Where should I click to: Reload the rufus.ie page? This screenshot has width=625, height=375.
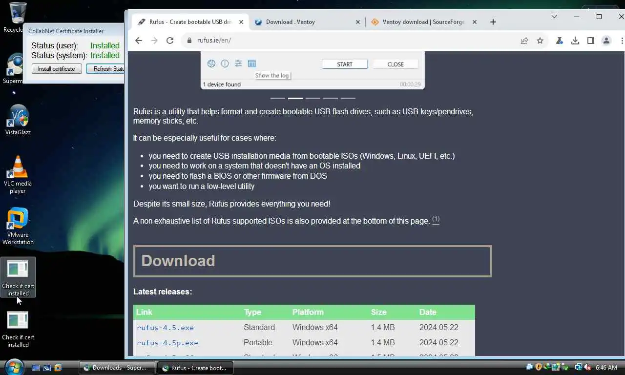pyautogui.click(x=170, y=41)
